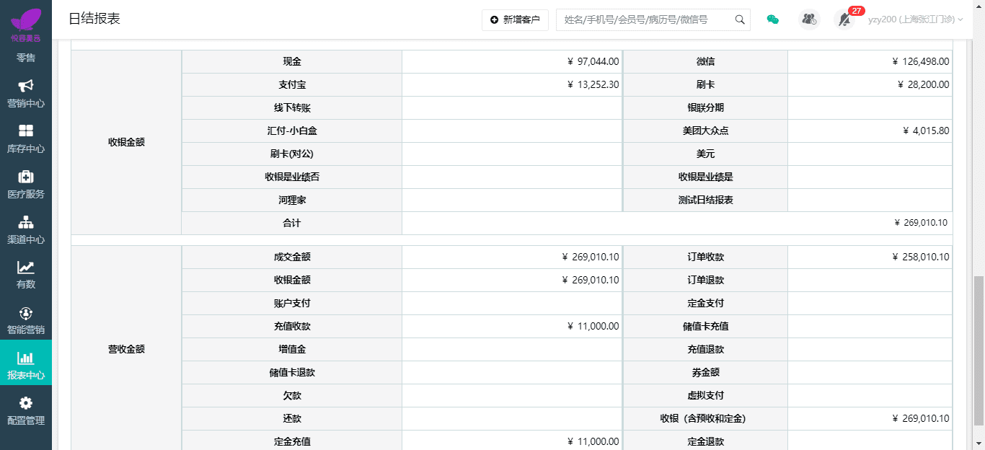985x450 pixels.
Task: Select 报表中心 in the sidebar menu
Action: pyautogui.click(x=26, y=364)
